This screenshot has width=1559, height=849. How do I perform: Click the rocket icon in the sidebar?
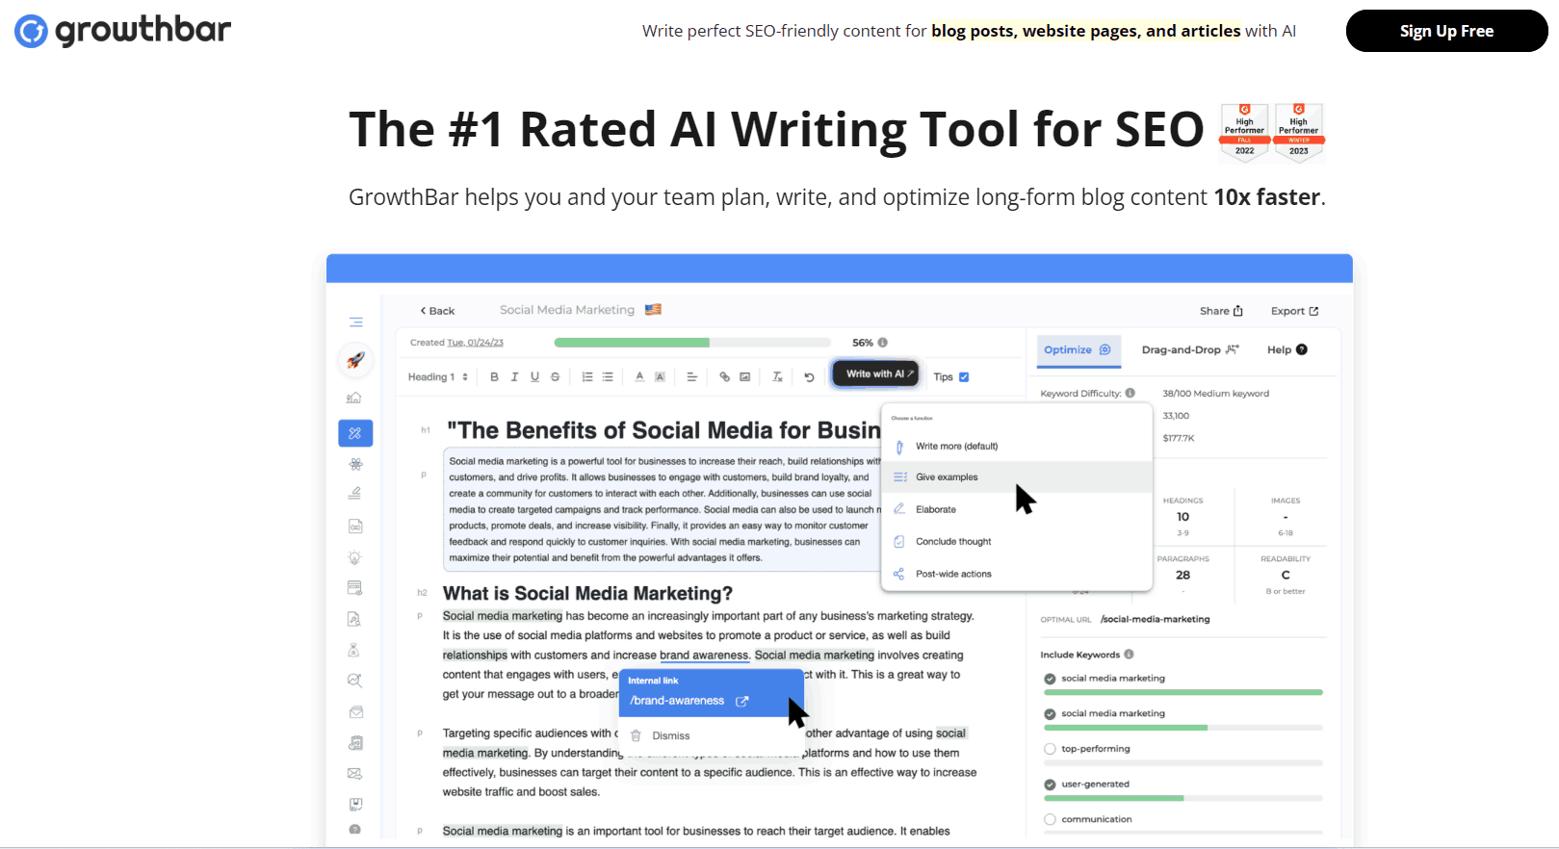[x=355, y=360]
